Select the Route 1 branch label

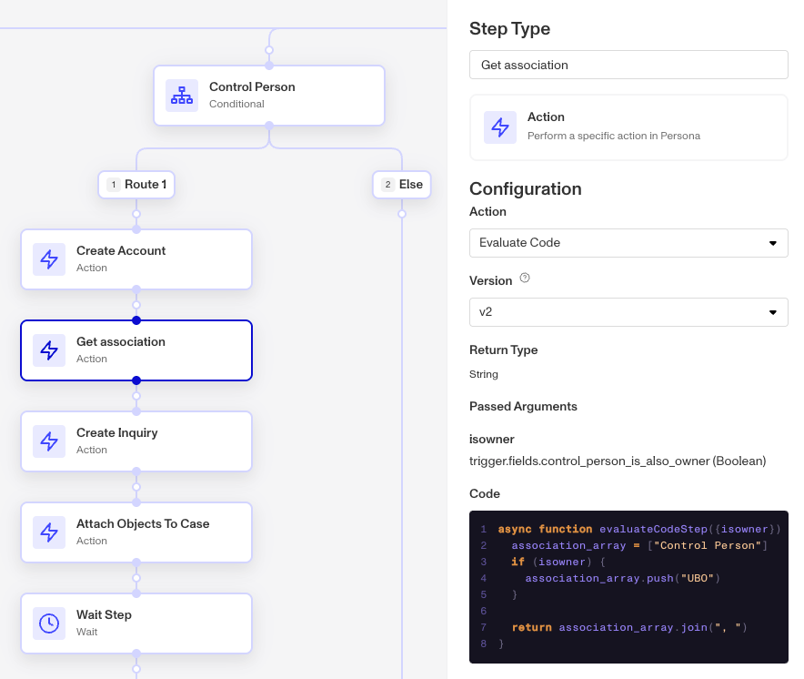(136, 184)
